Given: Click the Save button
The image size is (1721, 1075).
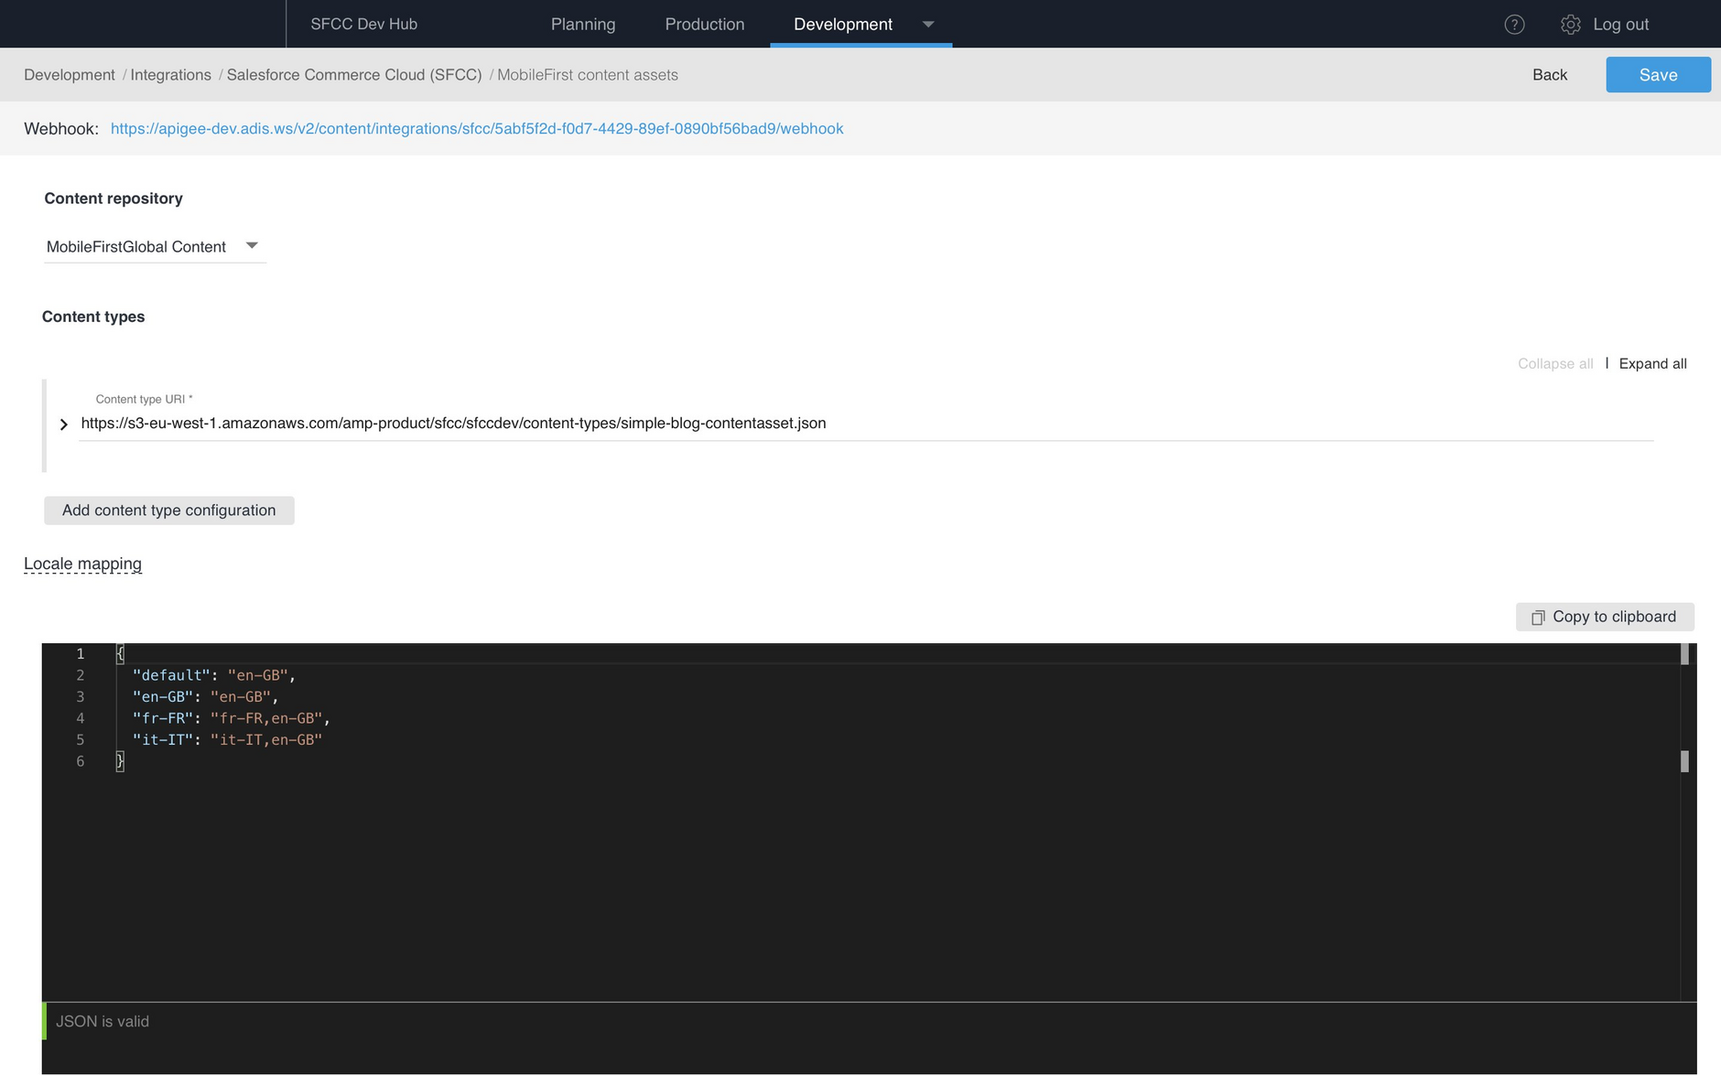Looking at the screenshot, I should click(1658, 75).
